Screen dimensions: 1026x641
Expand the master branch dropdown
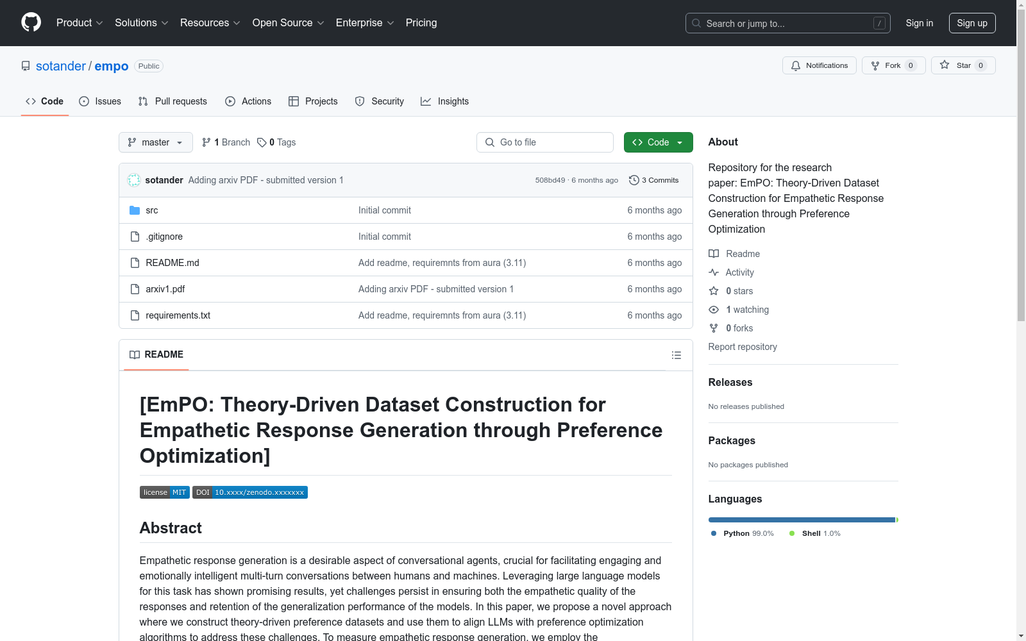point(156,142)
